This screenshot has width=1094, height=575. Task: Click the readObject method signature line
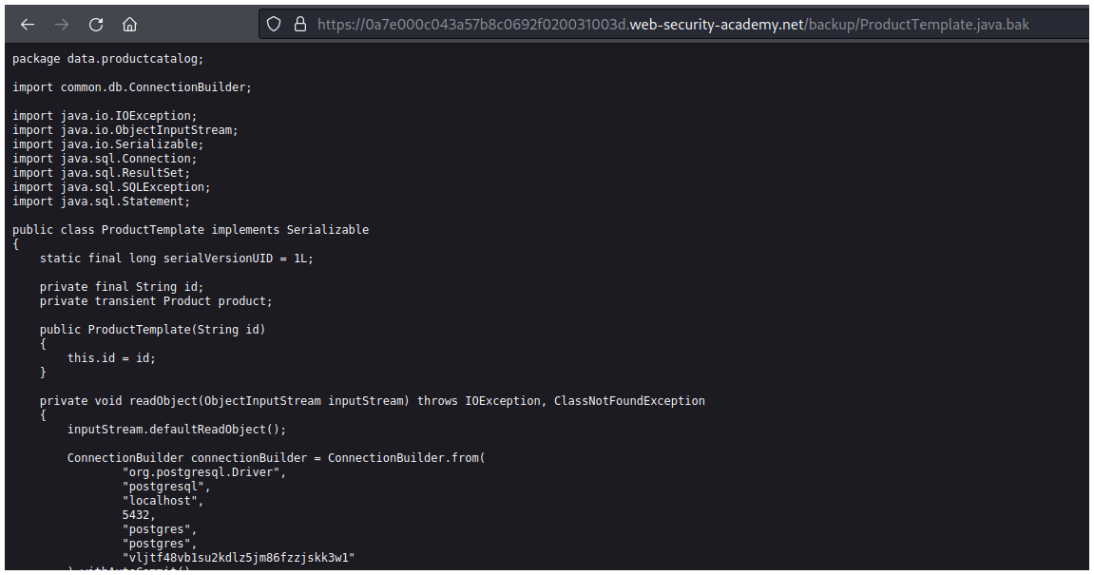click(x=372, y=401)
